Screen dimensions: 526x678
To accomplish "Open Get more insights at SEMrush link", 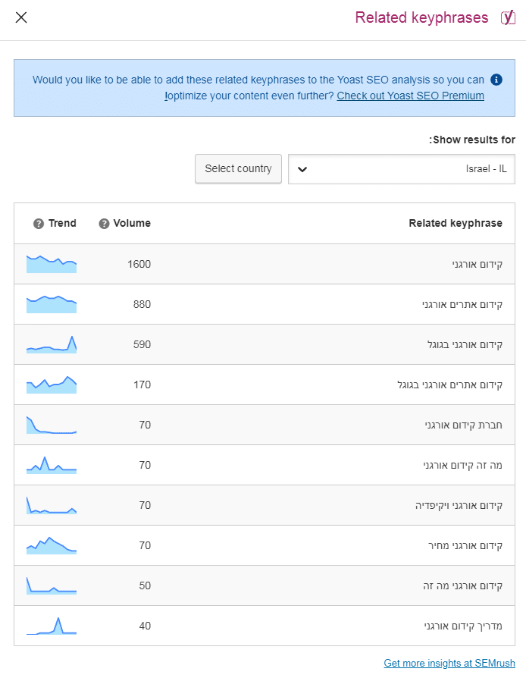I will 449,663.
